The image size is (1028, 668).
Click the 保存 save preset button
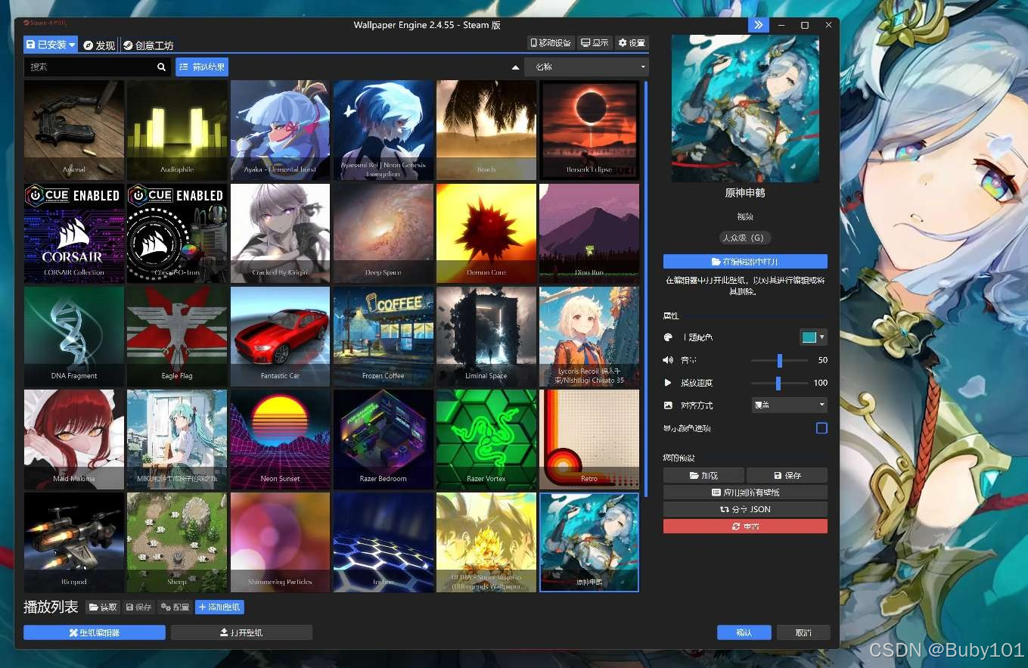tap(787, 476)
